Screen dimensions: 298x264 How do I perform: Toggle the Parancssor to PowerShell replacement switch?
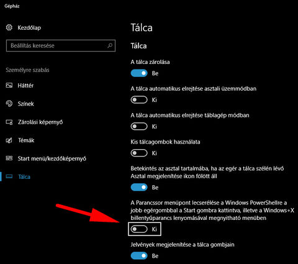point(139,229)
